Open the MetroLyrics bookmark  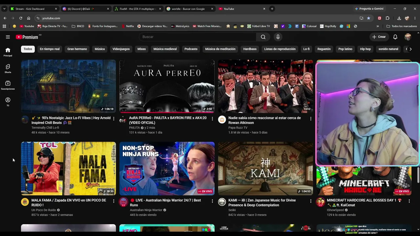[180, 26]
